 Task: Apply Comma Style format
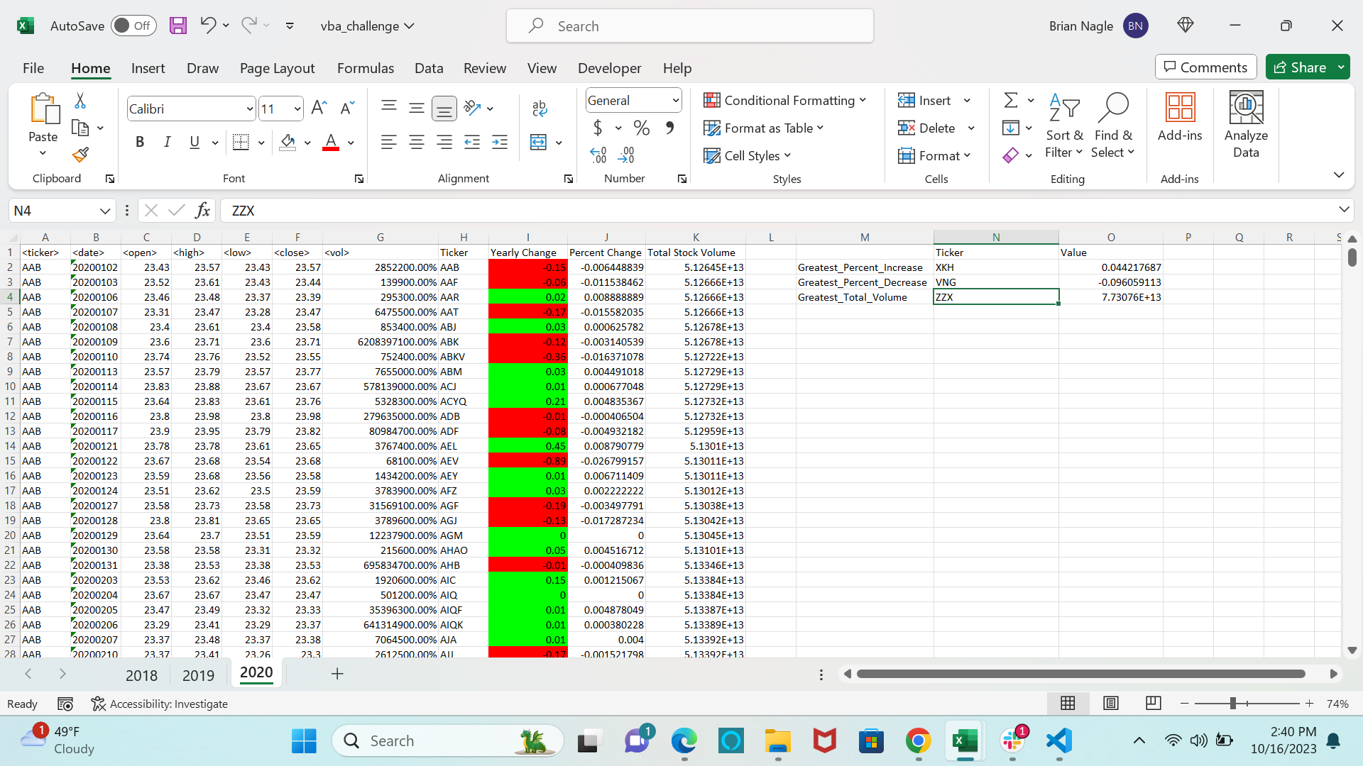point(669,128)
